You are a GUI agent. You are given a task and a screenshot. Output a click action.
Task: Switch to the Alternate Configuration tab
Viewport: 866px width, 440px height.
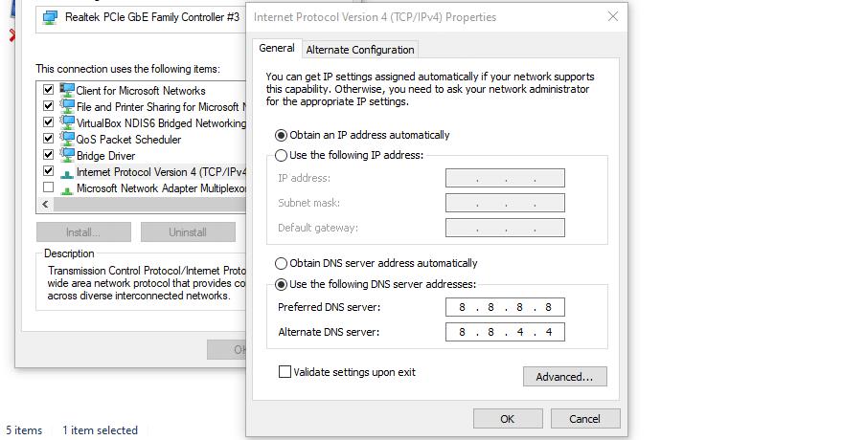[360, 50]
